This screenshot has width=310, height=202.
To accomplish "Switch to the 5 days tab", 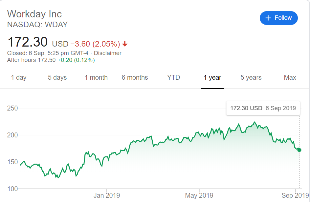I will [57, 77].
